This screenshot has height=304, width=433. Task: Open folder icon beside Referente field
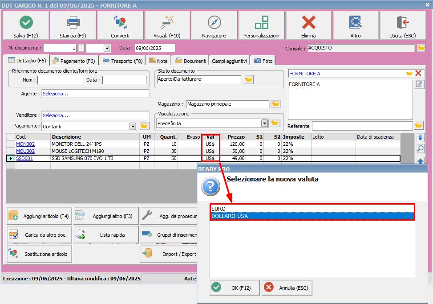click(x=419, y=126)
